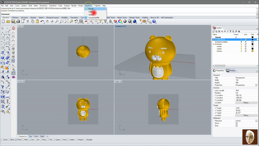Viewport: 259px width, 146px height.
Task: Move layer up with the triangle icon
Action: coord(222,31)
